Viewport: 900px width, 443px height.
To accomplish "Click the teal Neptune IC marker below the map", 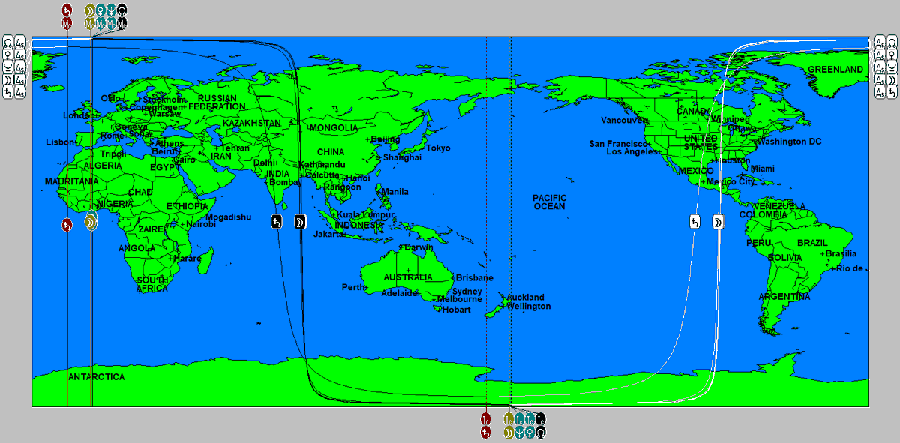I will pyautogui.click(x=520, y=426).
